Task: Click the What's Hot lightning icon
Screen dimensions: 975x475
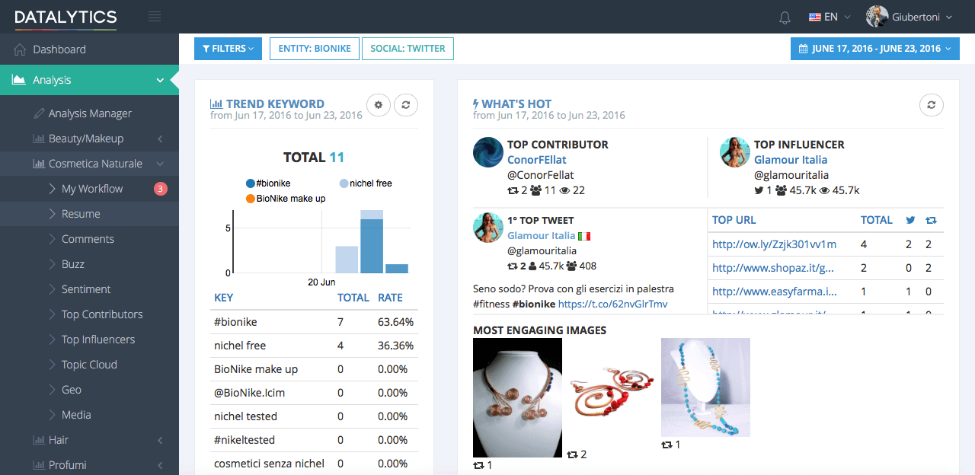Action: (476, 104)
